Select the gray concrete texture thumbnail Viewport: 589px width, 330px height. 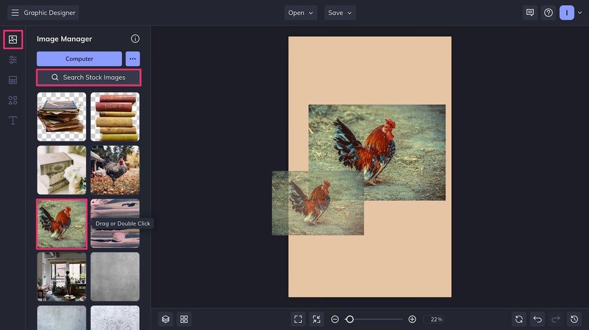pyautogui.click(x=115, y=276)
